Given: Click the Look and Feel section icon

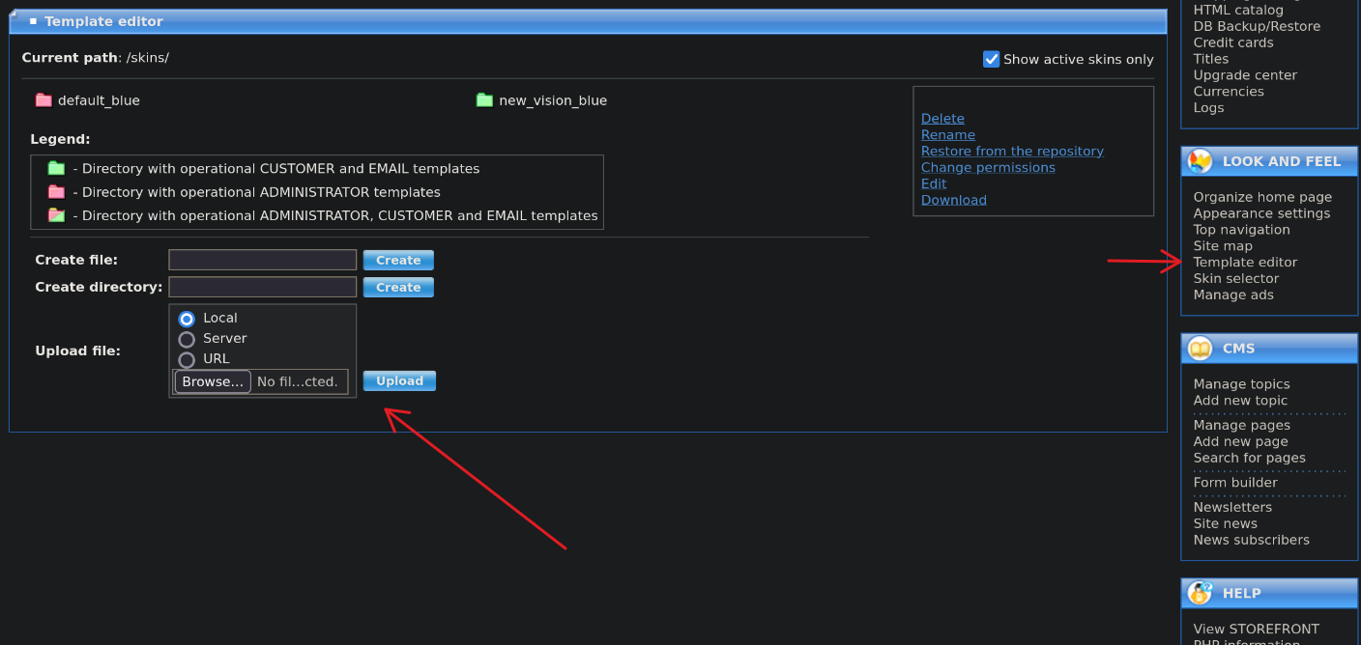Looking at the screenshot, I should click(x=1200, y=161).
